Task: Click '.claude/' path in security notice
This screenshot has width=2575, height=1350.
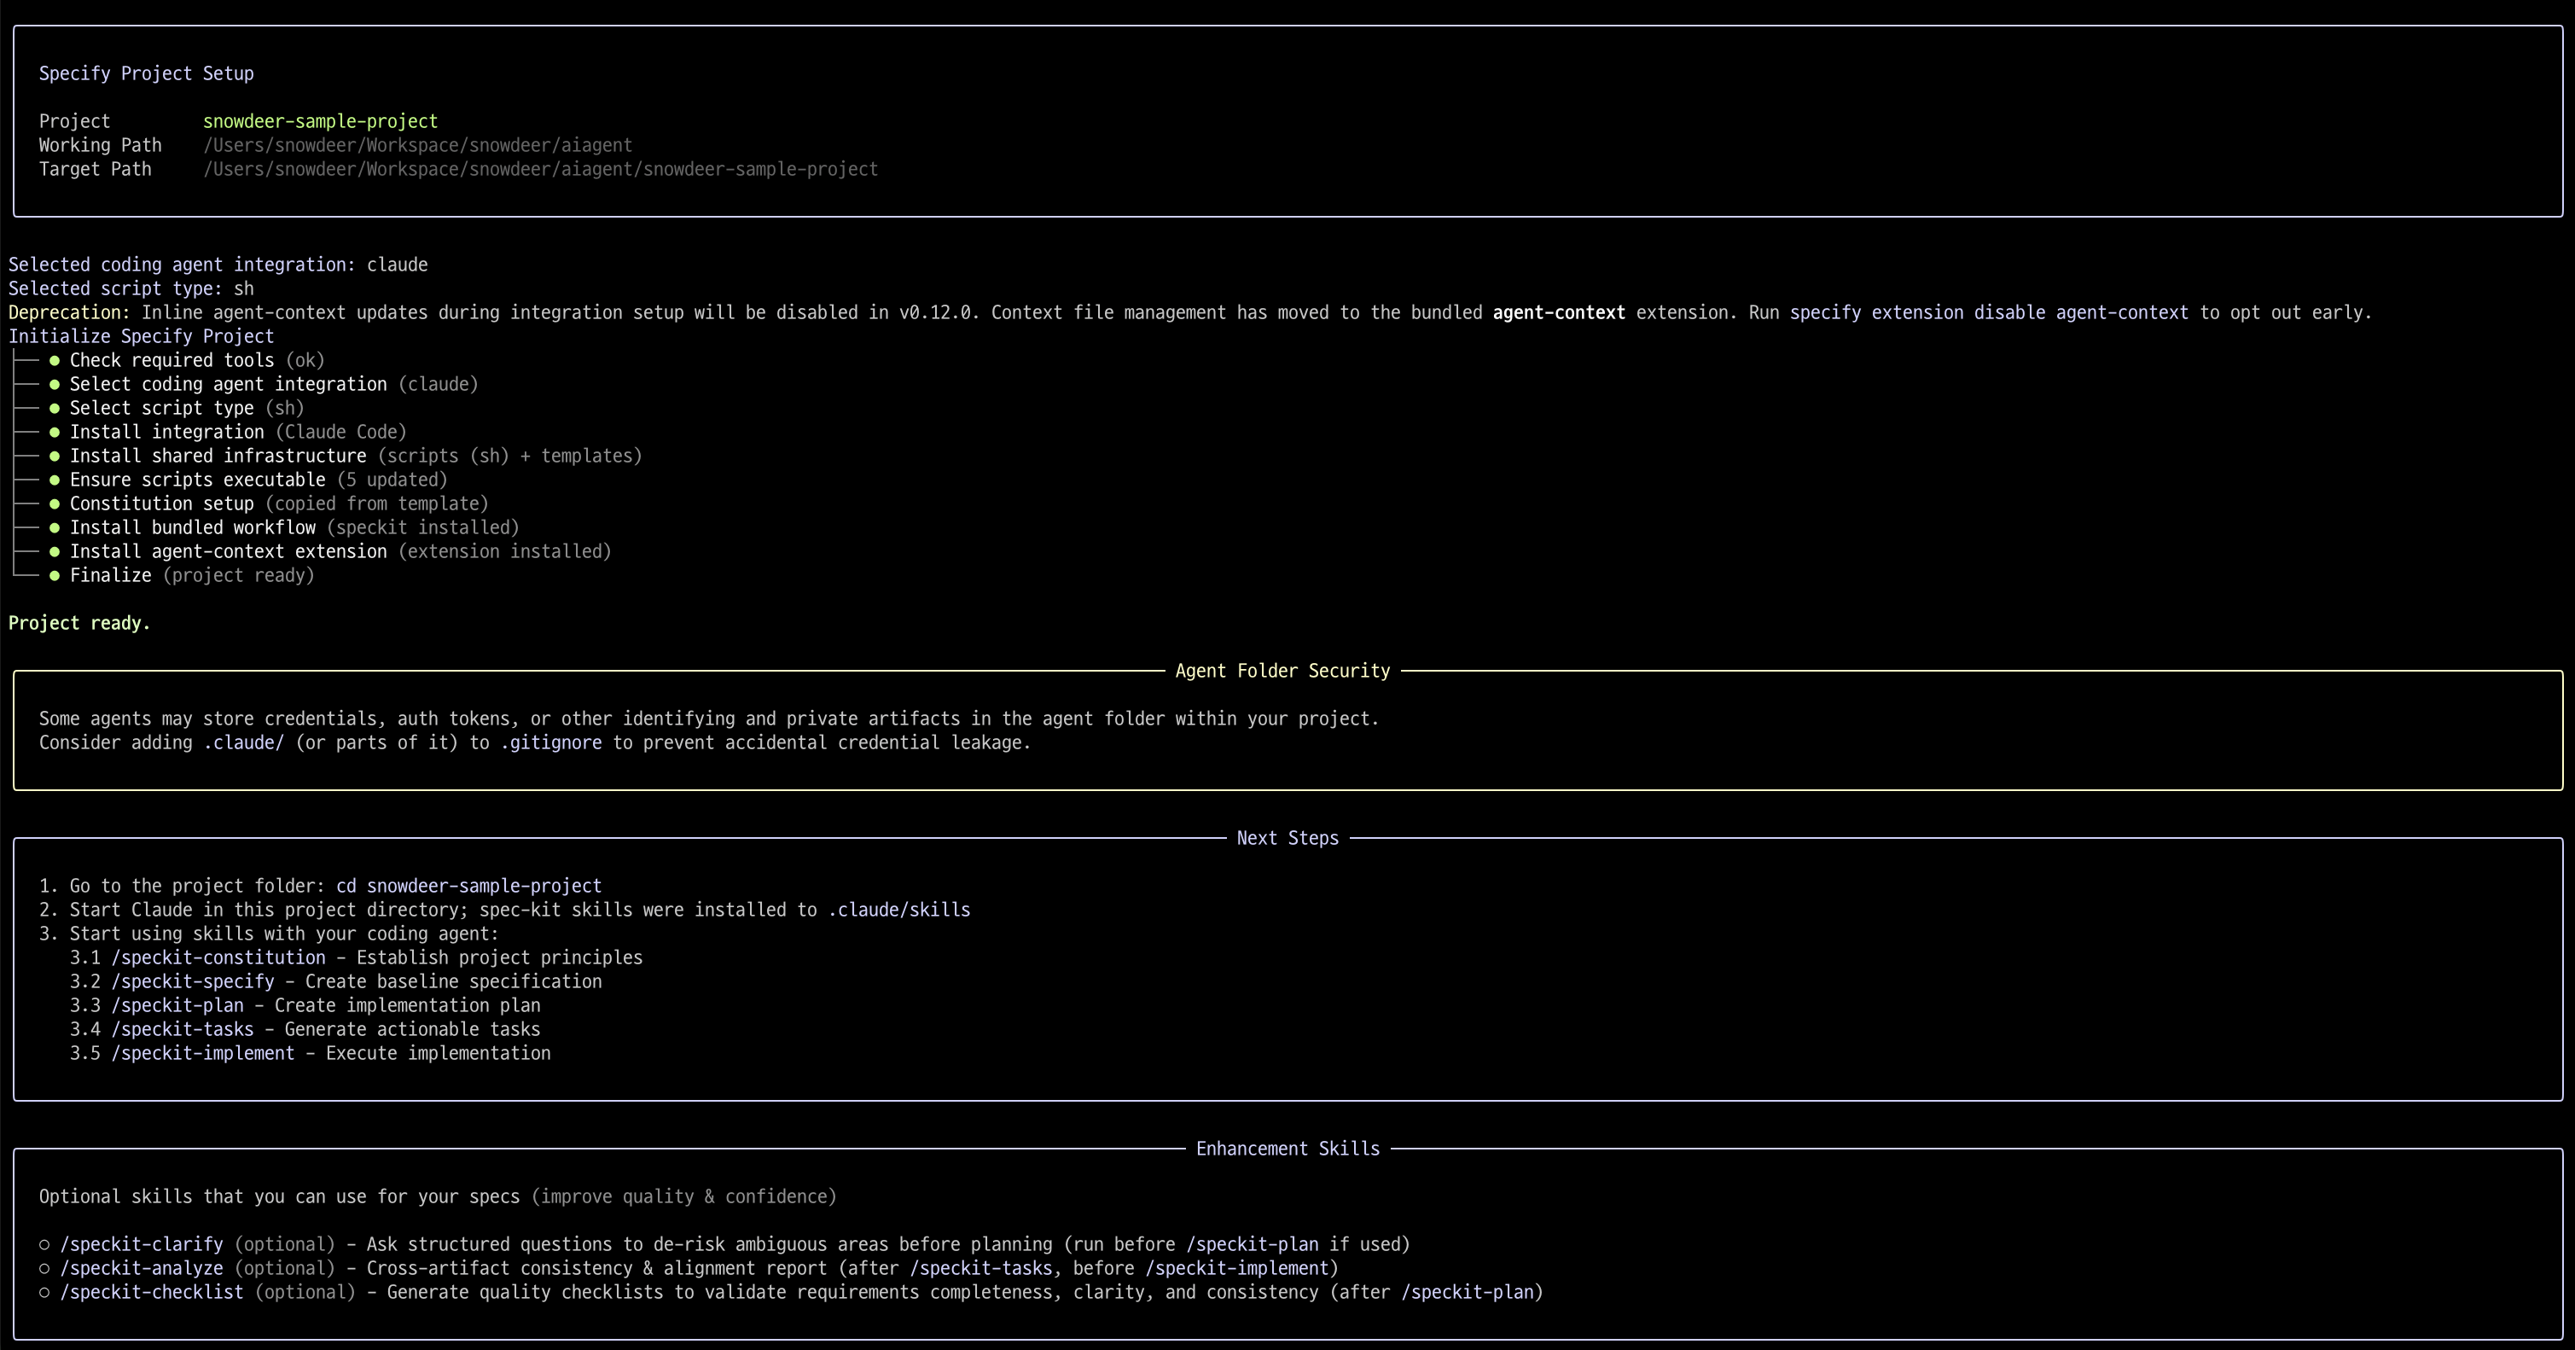Action: click(243, 744)
